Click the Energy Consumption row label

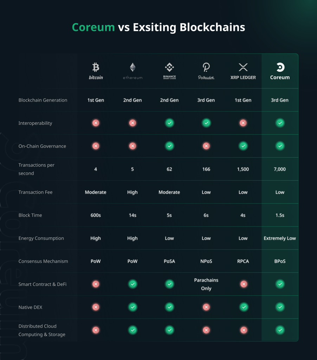pos(41,238)
